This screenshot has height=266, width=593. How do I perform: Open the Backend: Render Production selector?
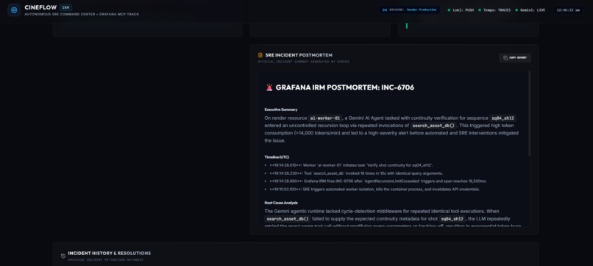410,10
